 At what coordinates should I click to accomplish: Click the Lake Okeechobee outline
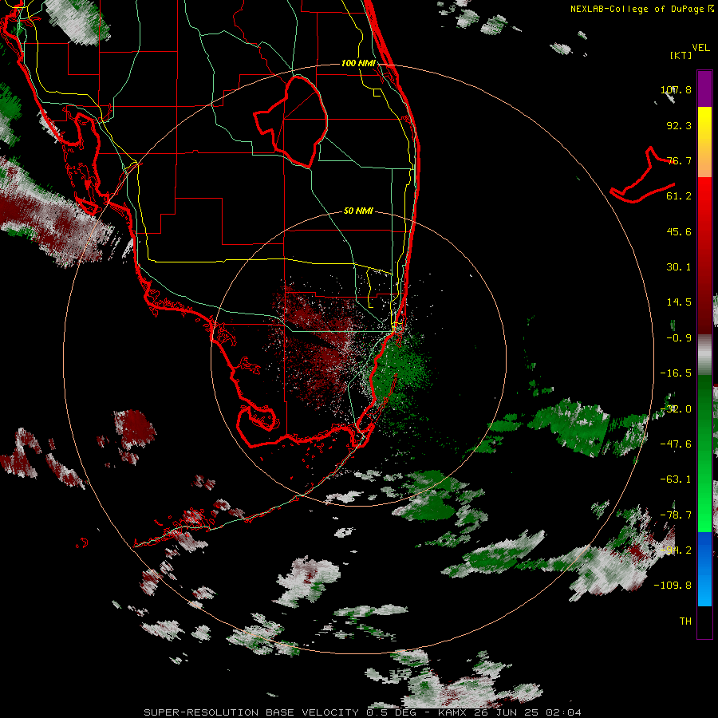pyautogui.click(x=291, y=121)
